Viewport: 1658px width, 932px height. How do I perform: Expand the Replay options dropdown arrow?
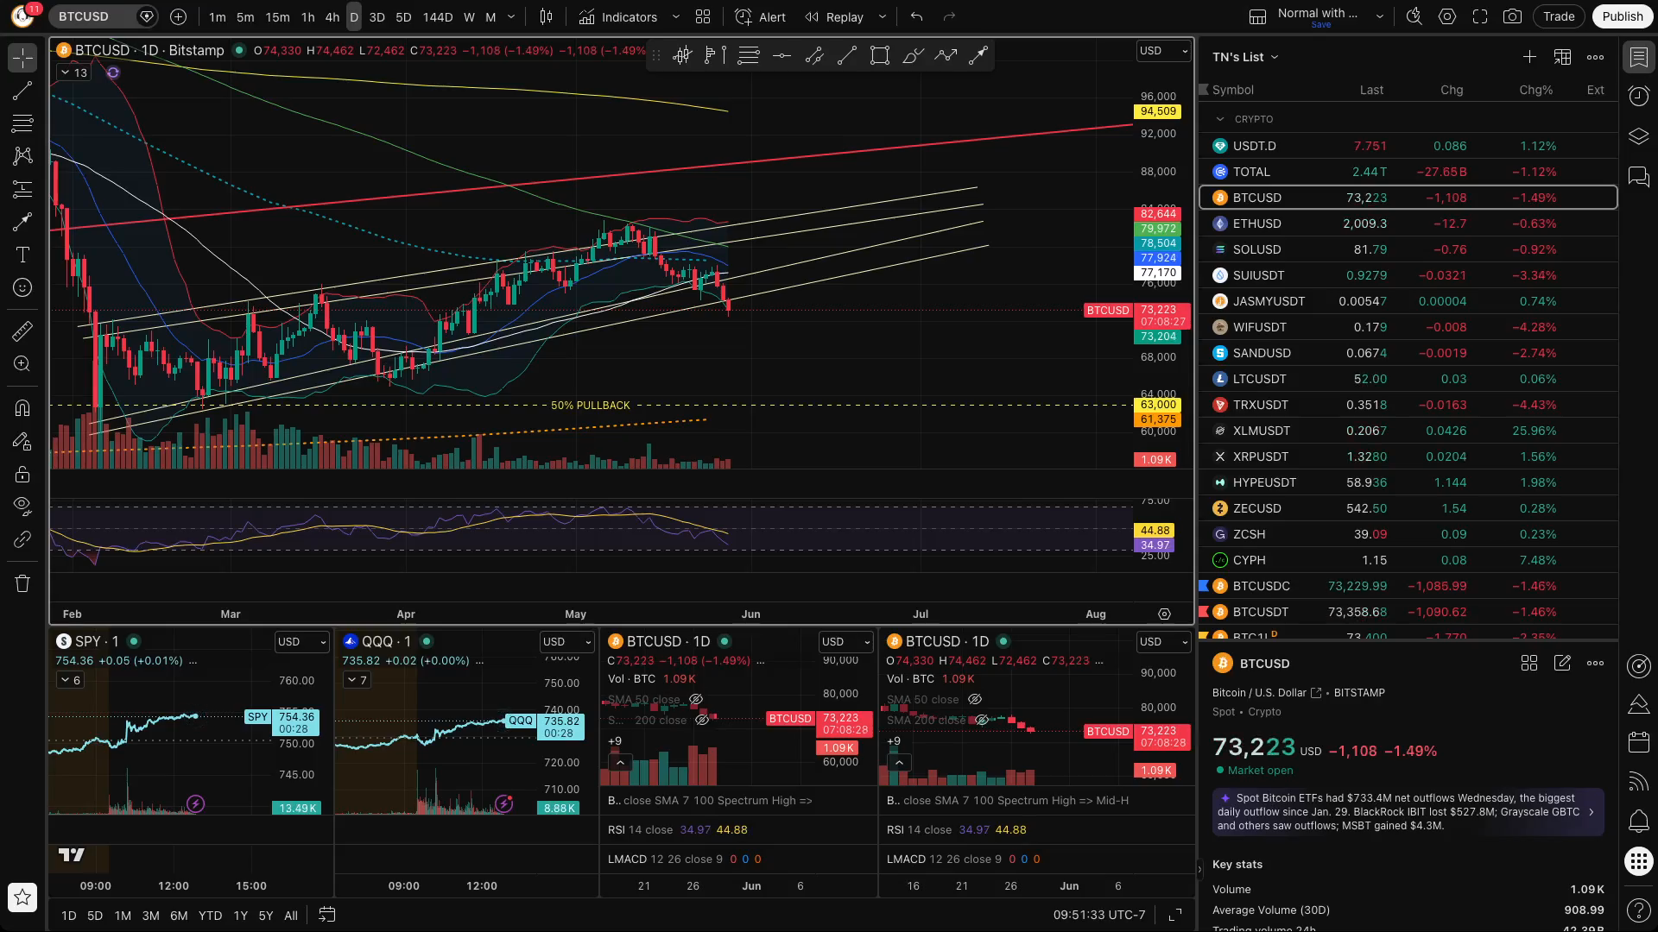pyautogui.click(x=882, y=16)
